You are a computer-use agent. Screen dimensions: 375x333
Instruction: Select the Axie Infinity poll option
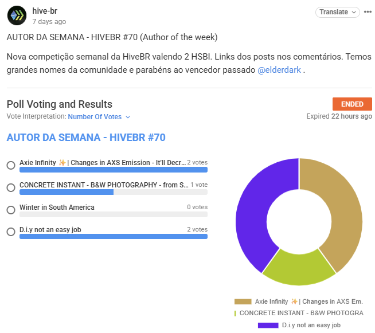[x=11, y=165]
